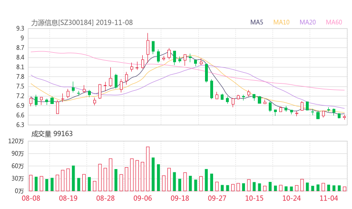352x209 pixels.
Task: Click the tallest red candlestick peaking above 9
Action: (x=148, y=47)
